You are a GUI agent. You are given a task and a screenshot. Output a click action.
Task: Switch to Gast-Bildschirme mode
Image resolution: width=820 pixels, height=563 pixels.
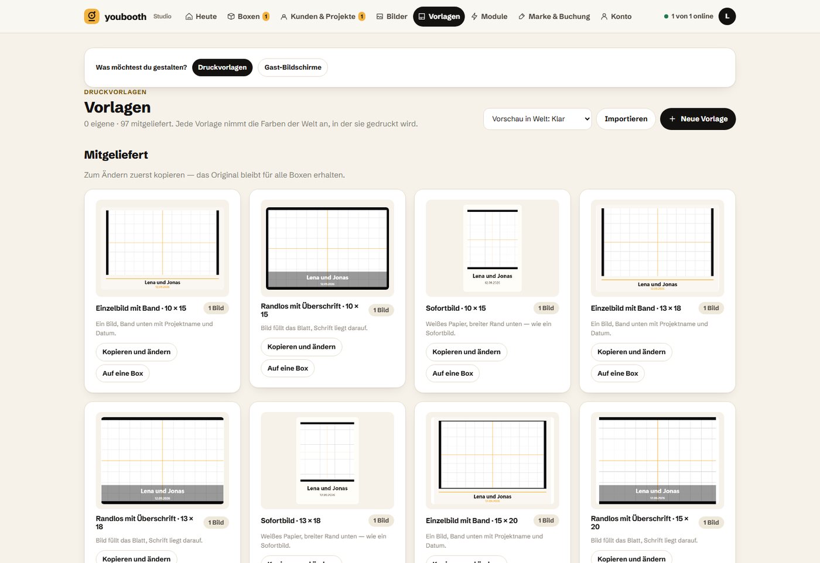(293, 67)
